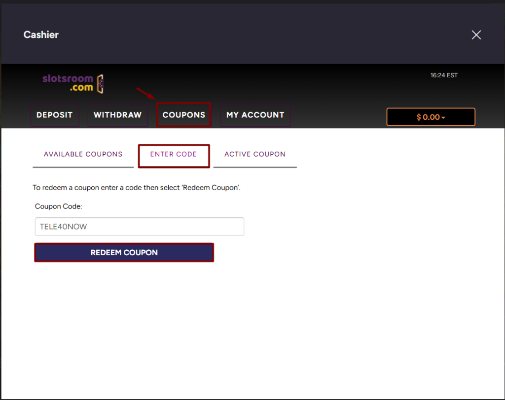The width and height of the screenshot is (505, 400).
Task: Click the 'Coupon Code:' field label
Action: click(x=58, y=206)
